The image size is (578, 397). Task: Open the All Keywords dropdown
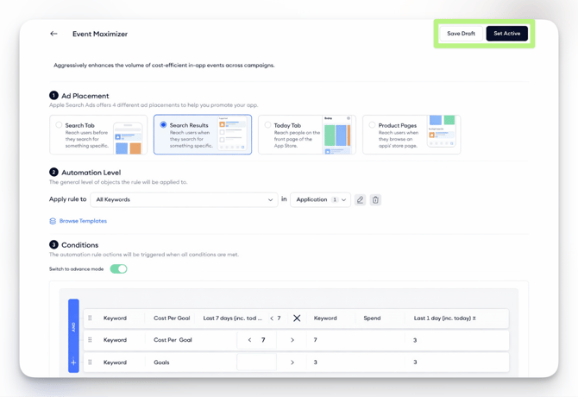[184, 200]
